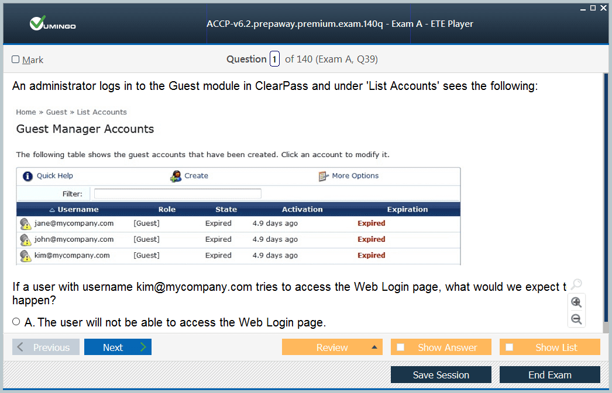Click '4.9 days ago' in john's row
612x393 pixels.
coord(275,239)
